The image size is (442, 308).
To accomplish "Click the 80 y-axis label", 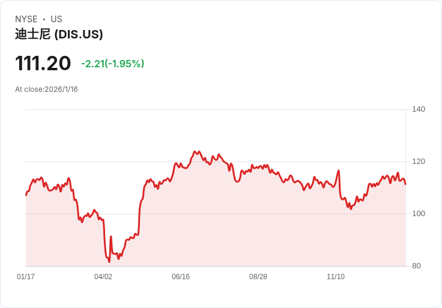I will pos(416,266).
